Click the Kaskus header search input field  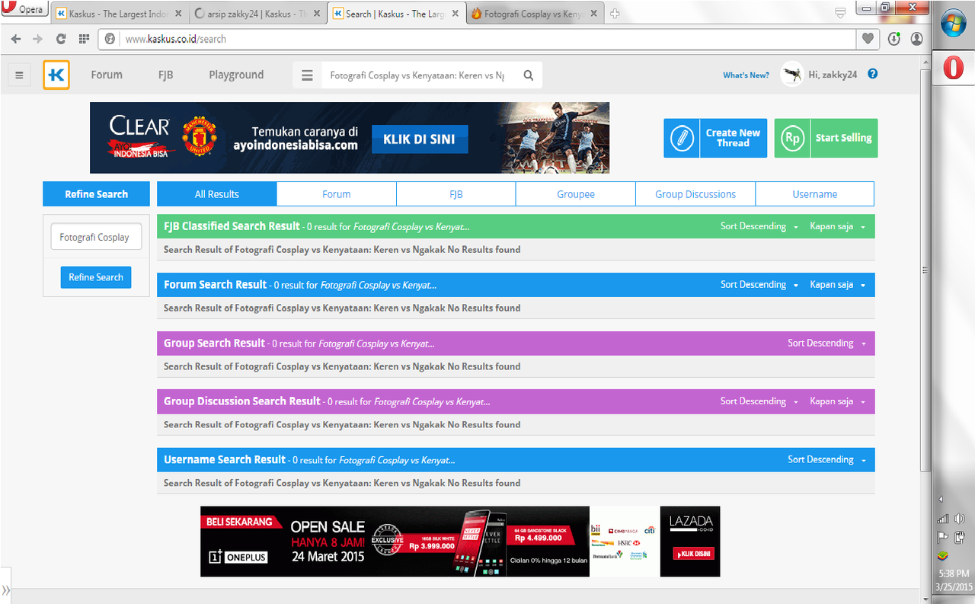pos(417,75)
